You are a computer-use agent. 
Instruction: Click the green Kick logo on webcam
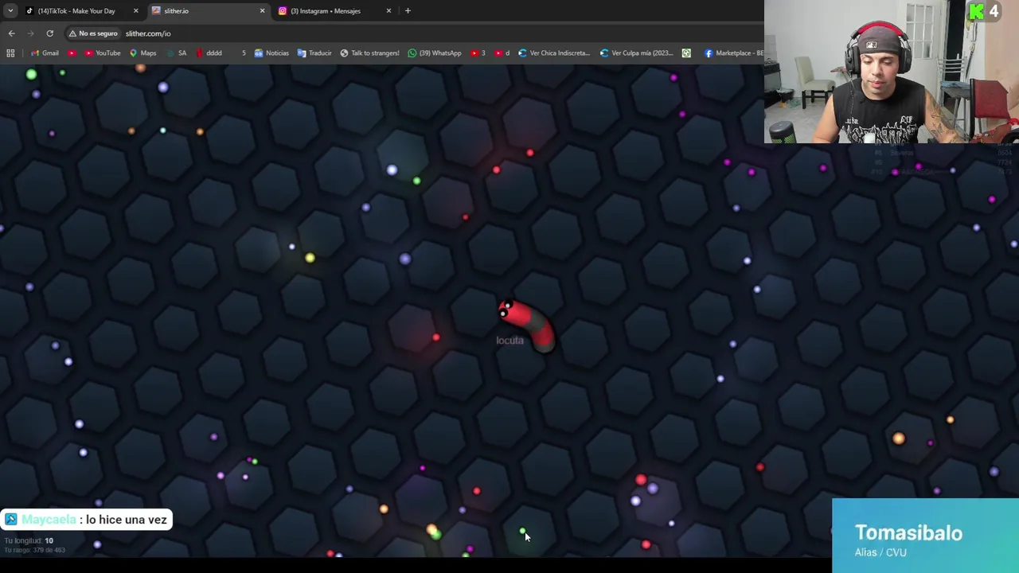(977, 11)
